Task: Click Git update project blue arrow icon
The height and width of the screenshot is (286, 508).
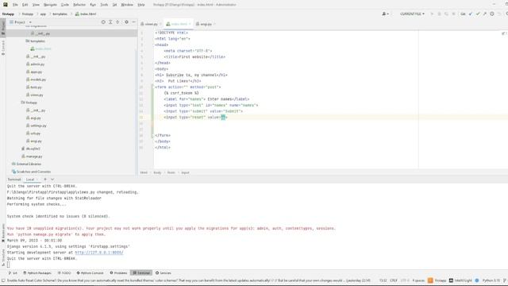Action: pyautogui.click(x=471, y=14)
